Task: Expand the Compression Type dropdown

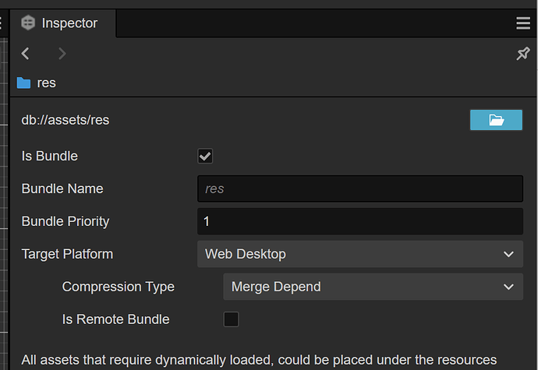Action: (x=373, y=287)
